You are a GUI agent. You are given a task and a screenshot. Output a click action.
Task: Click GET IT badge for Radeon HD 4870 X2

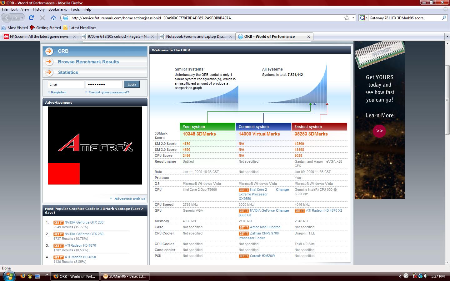click(x=300, y=211)
